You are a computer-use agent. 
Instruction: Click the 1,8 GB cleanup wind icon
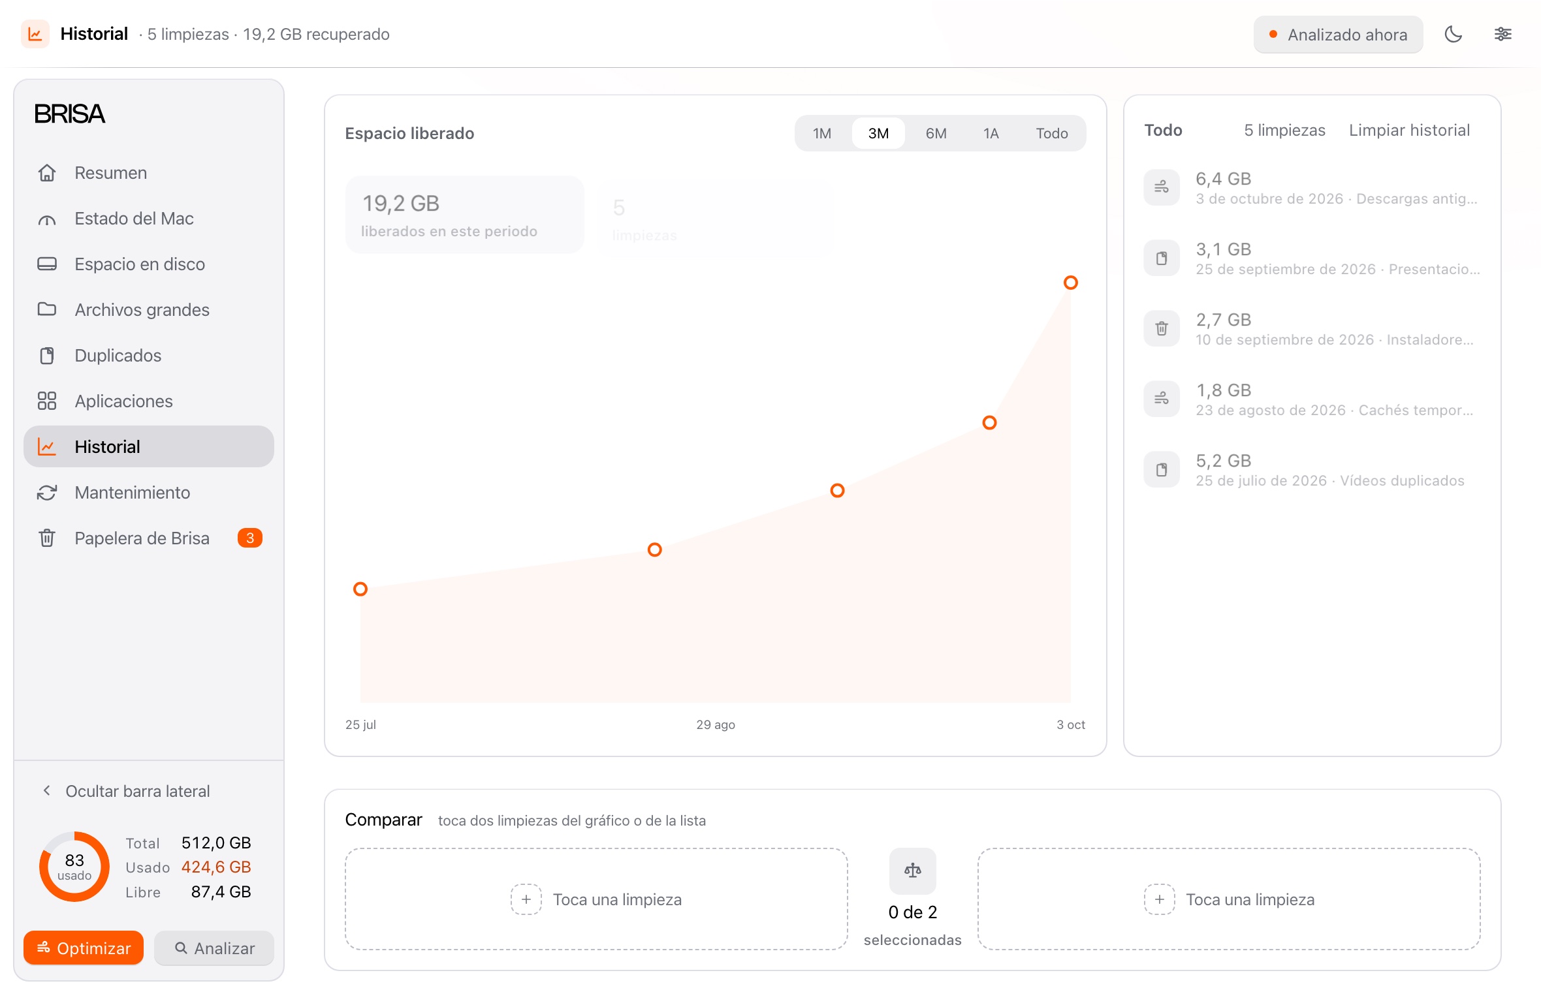pos(1162,399)
